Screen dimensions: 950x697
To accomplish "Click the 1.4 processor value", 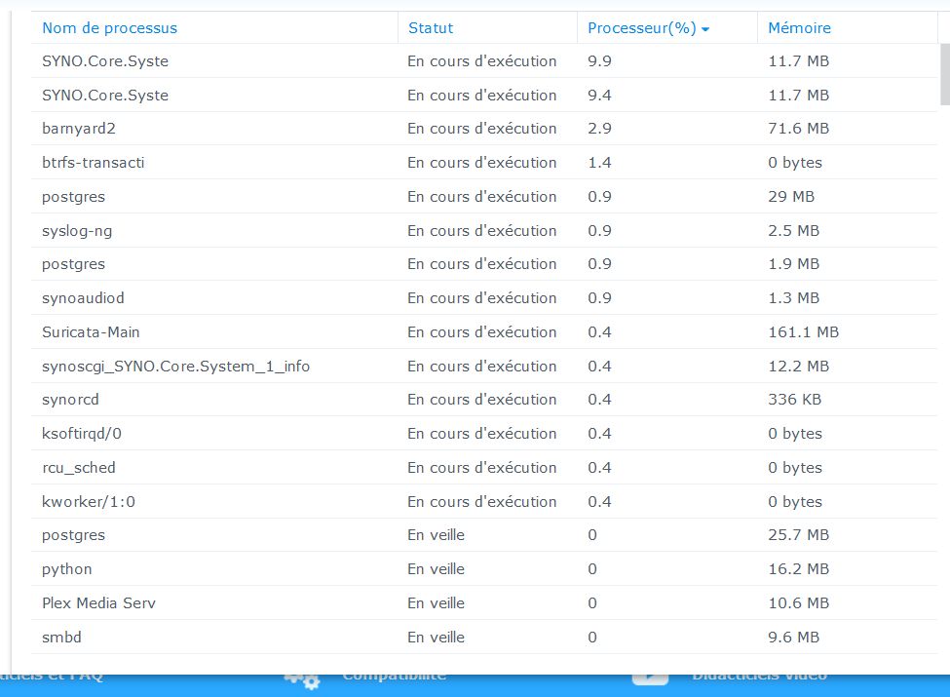I will click(x=599, y=163).
